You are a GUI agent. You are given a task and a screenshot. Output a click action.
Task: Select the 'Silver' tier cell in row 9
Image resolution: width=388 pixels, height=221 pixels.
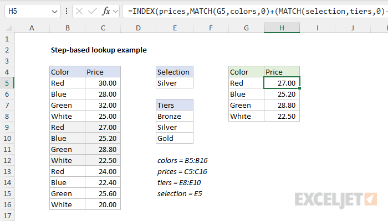[x=175, y=127]
